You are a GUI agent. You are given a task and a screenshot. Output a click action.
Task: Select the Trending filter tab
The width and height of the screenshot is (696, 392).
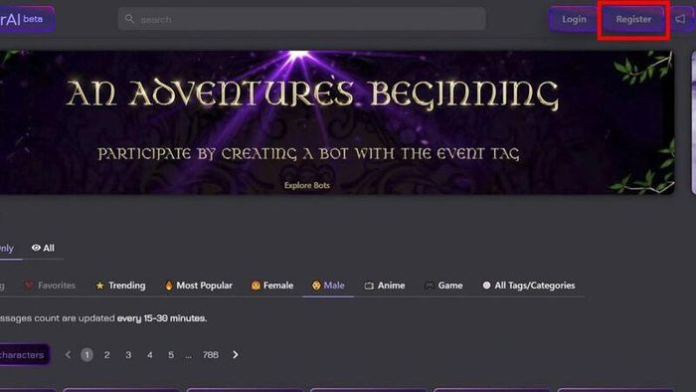120,286
